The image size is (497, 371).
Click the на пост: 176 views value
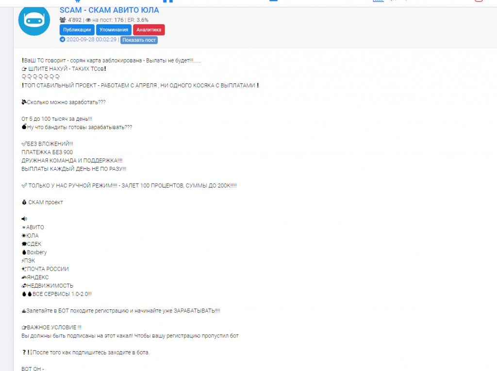coord(108,20)
